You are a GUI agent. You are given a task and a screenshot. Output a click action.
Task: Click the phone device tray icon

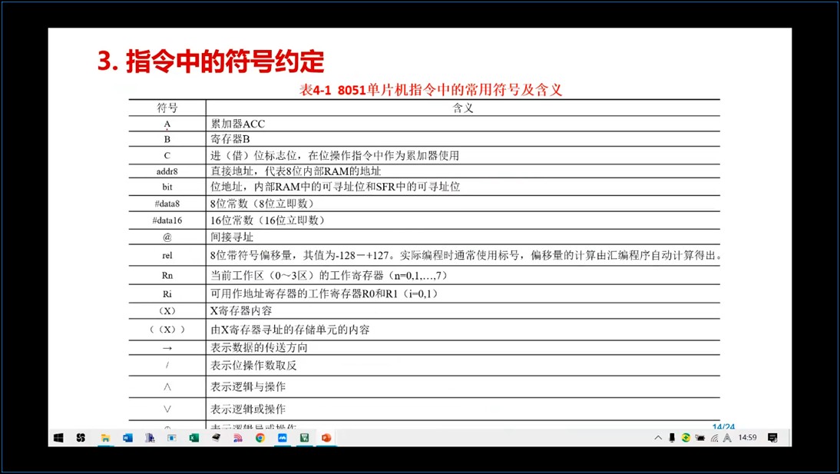click(672, 438)
